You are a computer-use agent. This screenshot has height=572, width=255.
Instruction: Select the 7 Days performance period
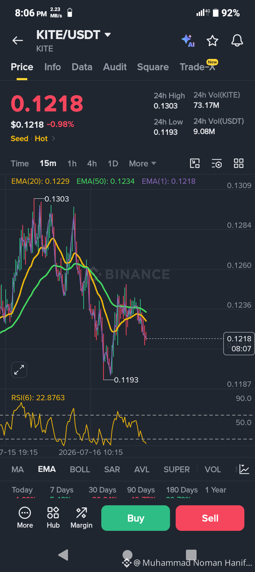click(62, 490)
